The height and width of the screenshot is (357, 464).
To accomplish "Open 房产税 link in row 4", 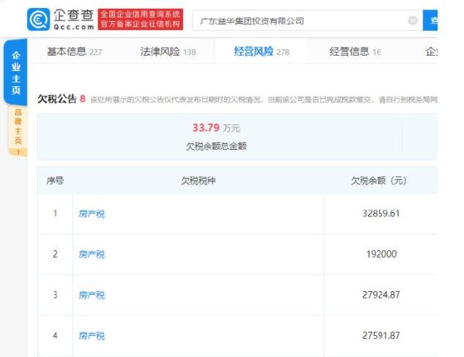I will (x=91, y=336).
